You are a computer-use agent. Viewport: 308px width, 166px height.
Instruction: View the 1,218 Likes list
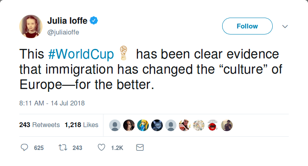81,125
